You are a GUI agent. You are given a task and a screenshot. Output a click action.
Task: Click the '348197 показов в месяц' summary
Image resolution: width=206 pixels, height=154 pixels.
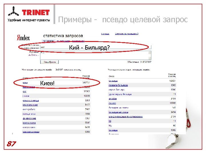(x=68, y=70)
